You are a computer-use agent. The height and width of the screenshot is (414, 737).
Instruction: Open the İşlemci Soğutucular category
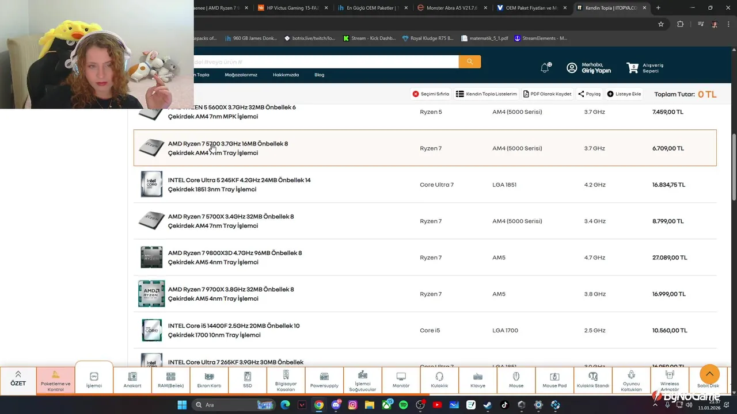click(x=363, y=380)
